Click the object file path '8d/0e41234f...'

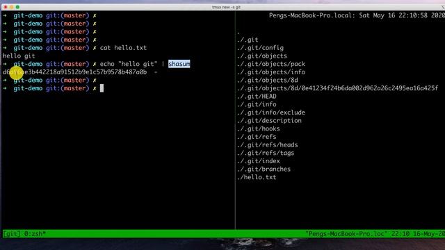(337, 88)
